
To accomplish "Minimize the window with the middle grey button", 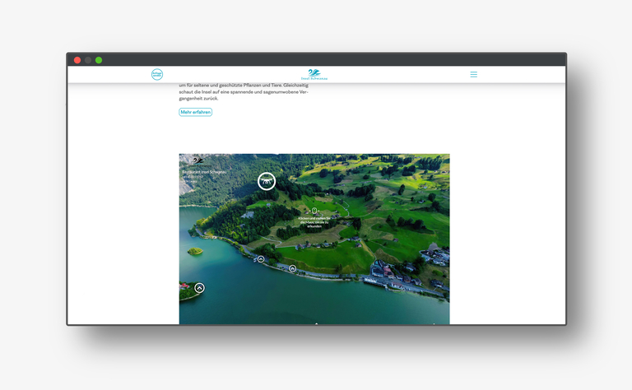I will [x=88, y=60].
